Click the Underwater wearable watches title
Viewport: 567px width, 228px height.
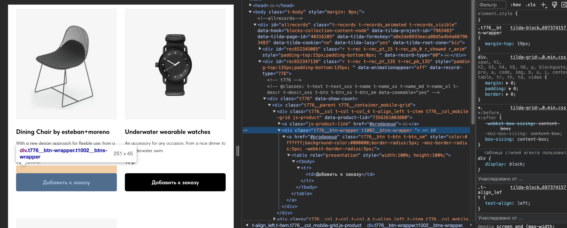168,132
